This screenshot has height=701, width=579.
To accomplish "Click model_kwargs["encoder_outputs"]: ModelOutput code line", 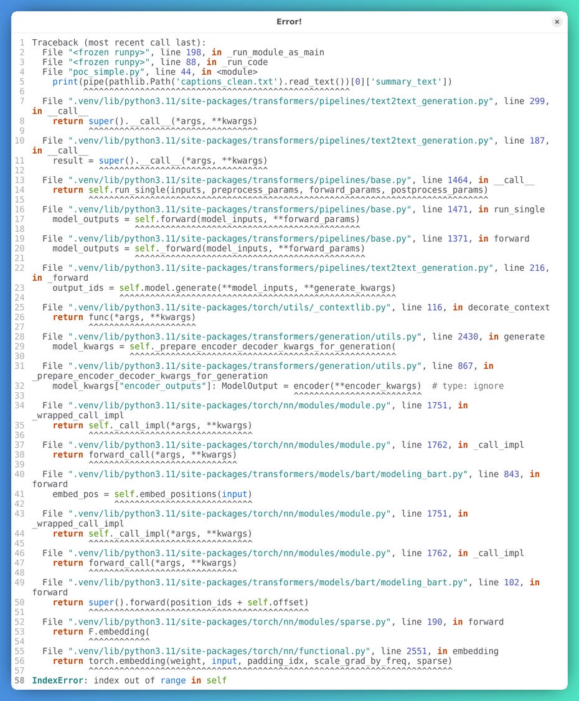I will click(x=237, y=386).
